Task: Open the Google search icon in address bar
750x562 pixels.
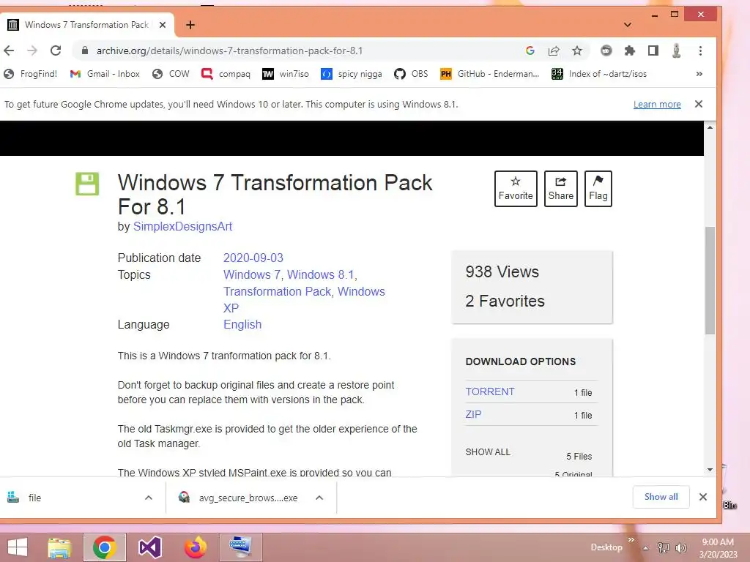Action: coord(530,50)
